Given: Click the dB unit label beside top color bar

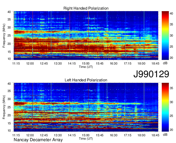Looking at the screenshot, I should click(x=165, y=63).
